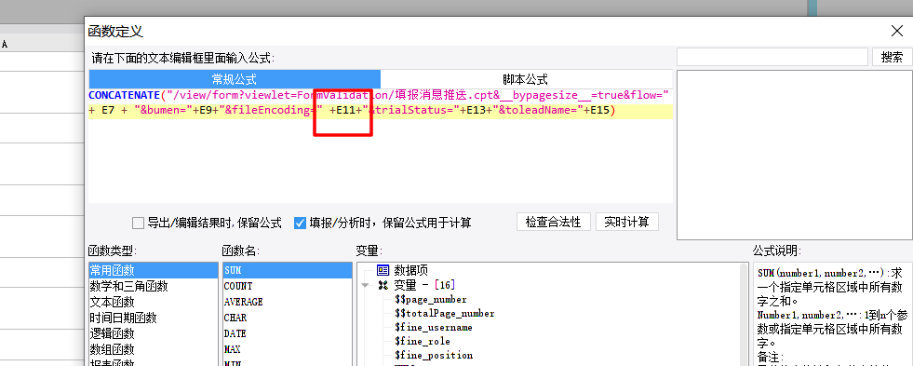913x366 pixels.
Task: Select $$totalPage_number variable
Action: pyautogui.click(x=444, y=313)
